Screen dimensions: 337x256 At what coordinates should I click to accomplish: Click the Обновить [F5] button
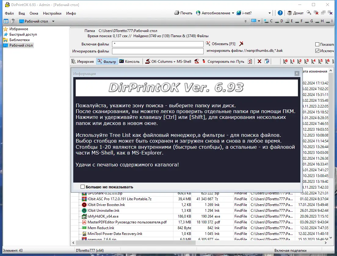[x=221, y=44]
